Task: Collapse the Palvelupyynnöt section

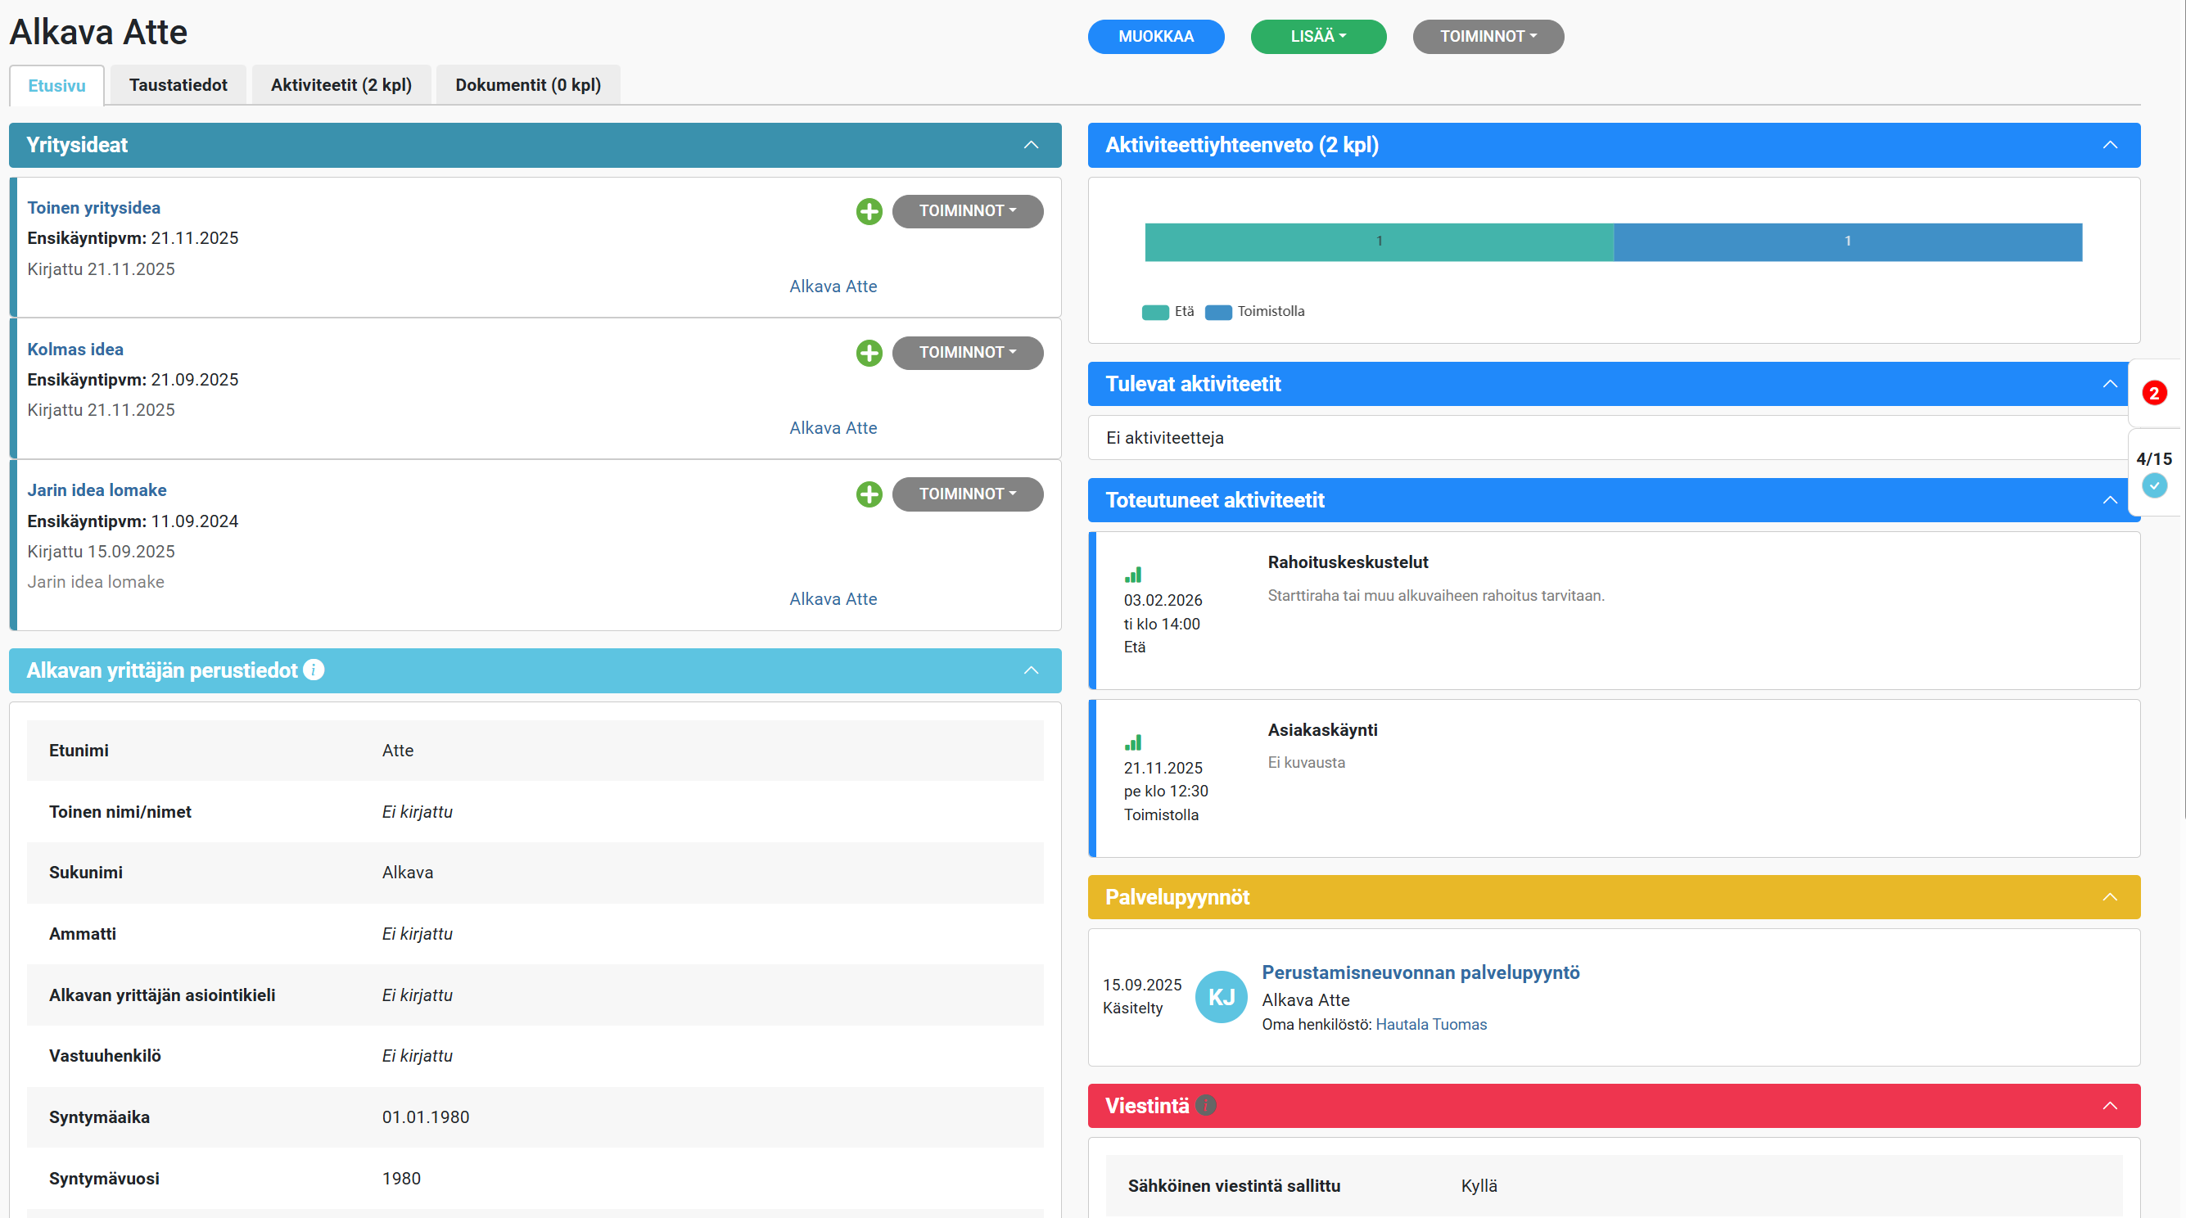Action: [x=2110, y=896]
